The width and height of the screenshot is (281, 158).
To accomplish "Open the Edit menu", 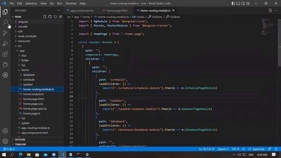I will 19,4.
